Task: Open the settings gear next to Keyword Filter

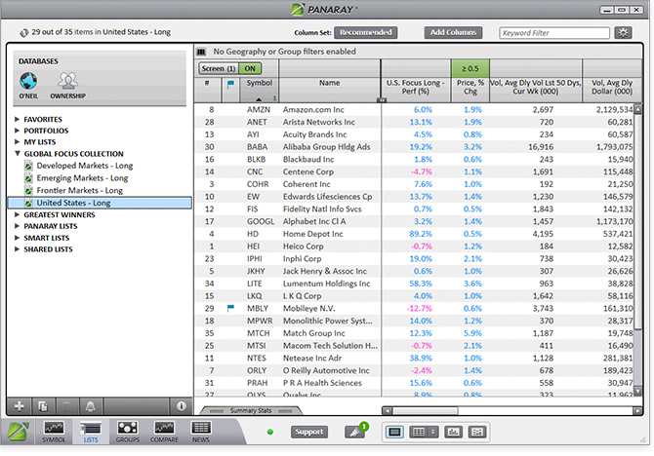Action: coord(624,32)
